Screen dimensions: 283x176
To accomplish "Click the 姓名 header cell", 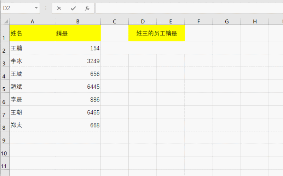I will (x=32, y=33).
